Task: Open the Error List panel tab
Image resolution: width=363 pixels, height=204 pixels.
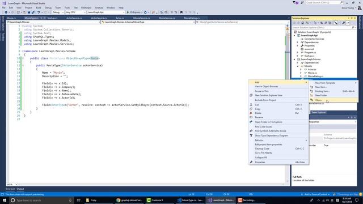Action: coord(10,189)
